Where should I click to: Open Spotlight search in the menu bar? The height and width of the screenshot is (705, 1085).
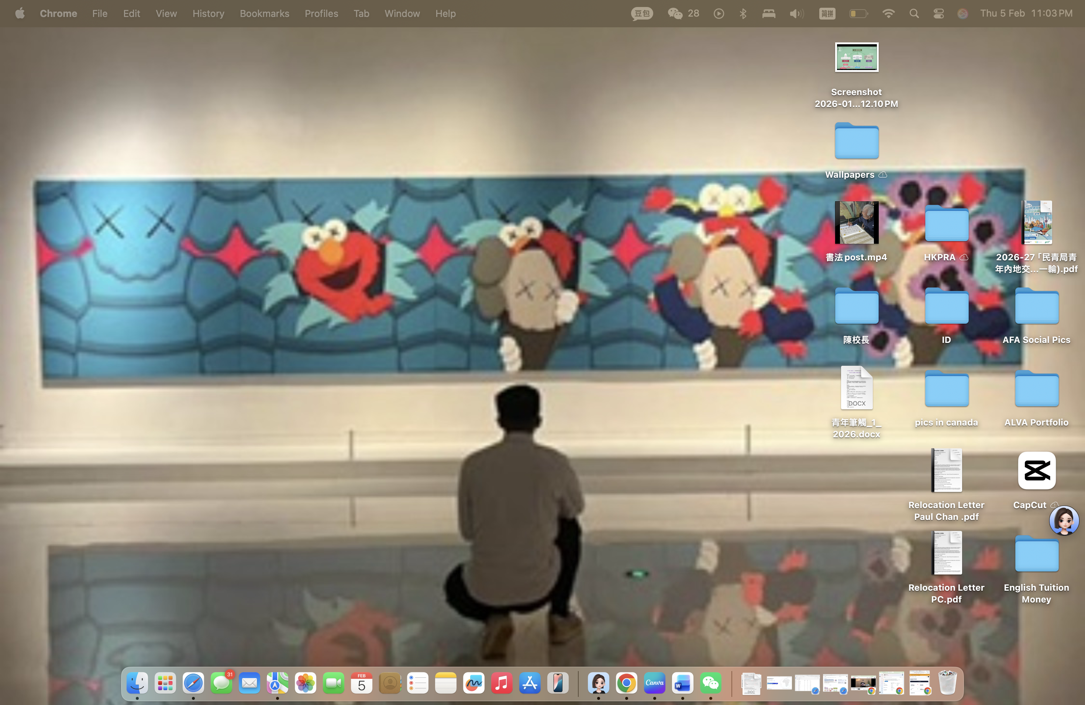(x=914, y=14)
